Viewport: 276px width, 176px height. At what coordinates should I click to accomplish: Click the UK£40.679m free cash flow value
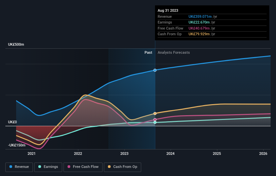coord(199,28)
